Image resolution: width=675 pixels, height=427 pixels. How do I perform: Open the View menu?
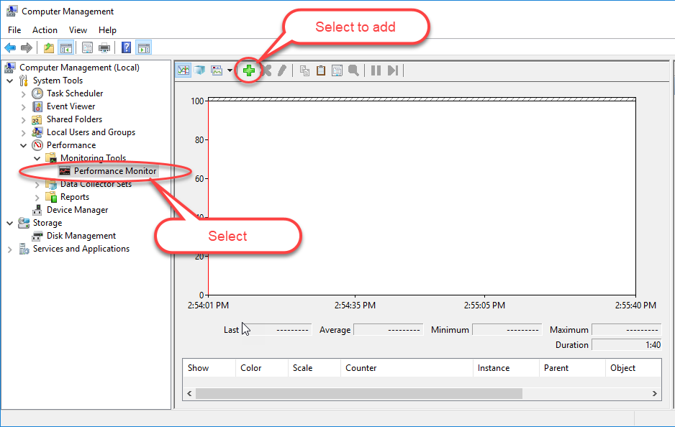pos(78,30)
